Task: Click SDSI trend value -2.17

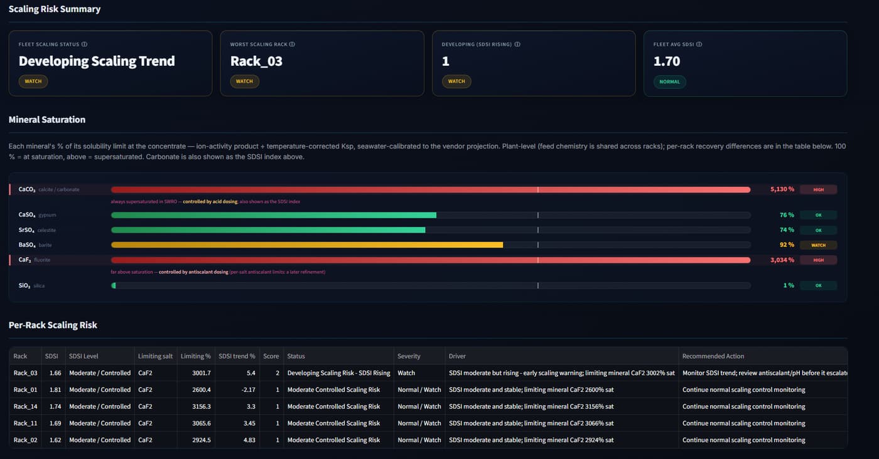Action: coord(237,390)
